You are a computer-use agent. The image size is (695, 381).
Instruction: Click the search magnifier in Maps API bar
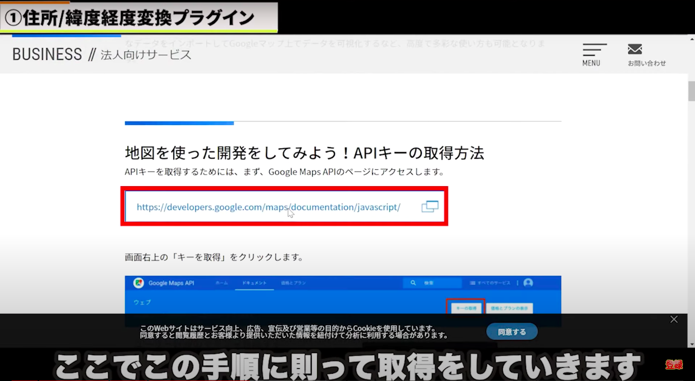coord(413,283)
